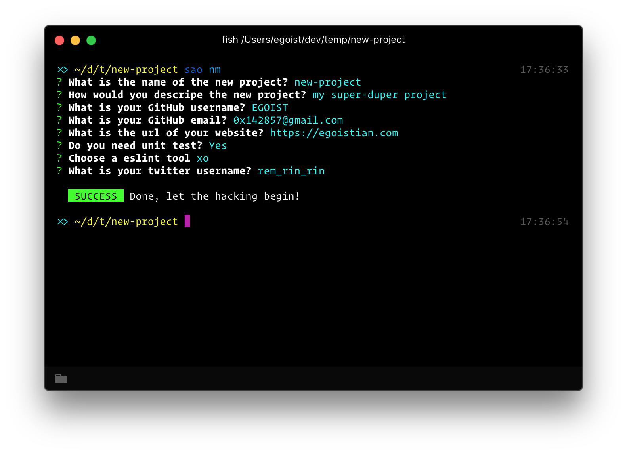The height and width of the screenshot is (454, 627).
Task: Click the 'Yes' answer for unit test
Action: (x=218, y=146)
